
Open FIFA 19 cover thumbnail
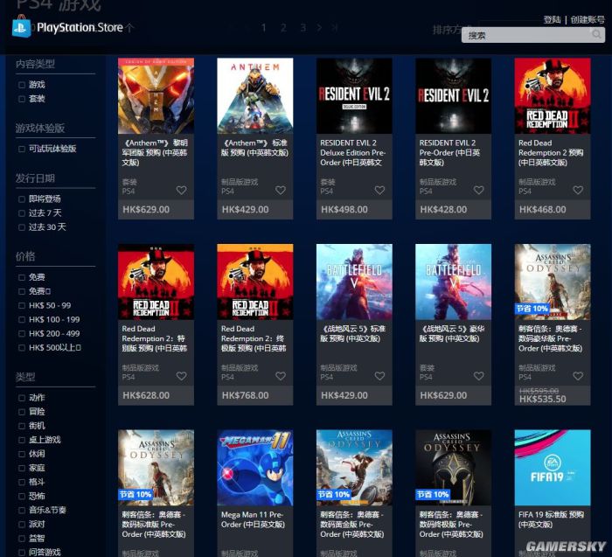tap(553, 468)
